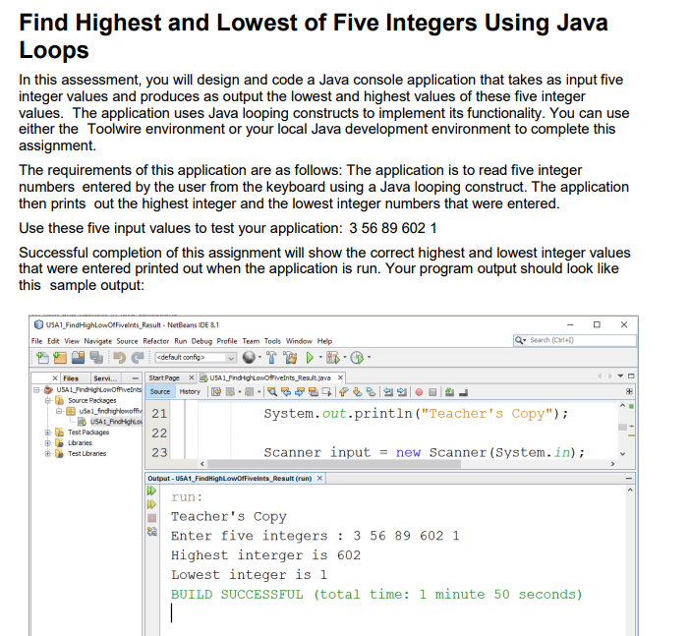
Task: Click the Build Project hammer icon
Action: pyautogui.click(x=271, y=358)
